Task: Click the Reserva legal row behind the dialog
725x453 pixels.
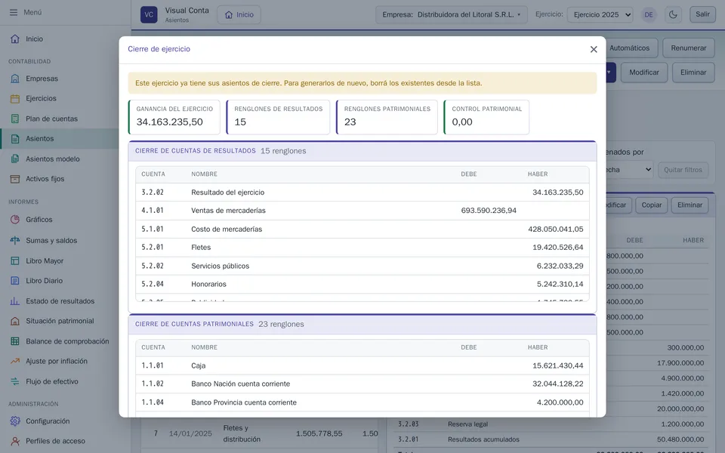Action: 551,424
